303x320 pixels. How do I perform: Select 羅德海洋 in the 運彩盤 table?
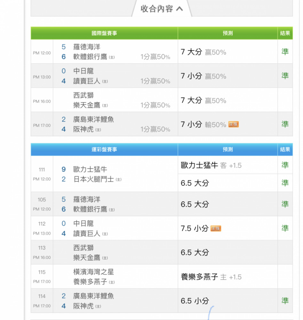tap(87, 199)
